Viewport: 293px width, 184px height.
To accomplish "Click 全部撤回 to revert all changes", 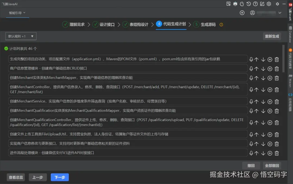I will [x=272, y=166].
